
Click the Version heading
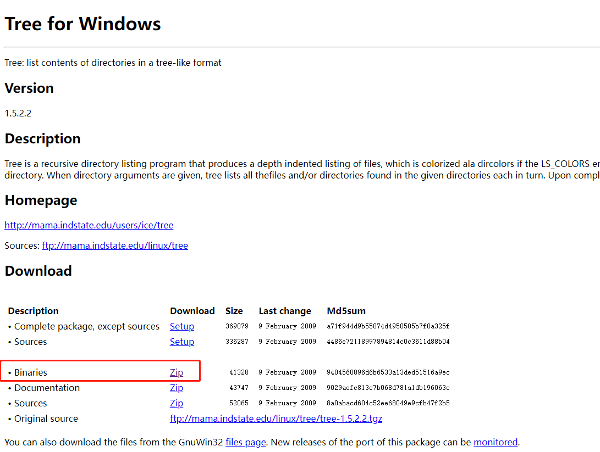(x=29, y=88)
